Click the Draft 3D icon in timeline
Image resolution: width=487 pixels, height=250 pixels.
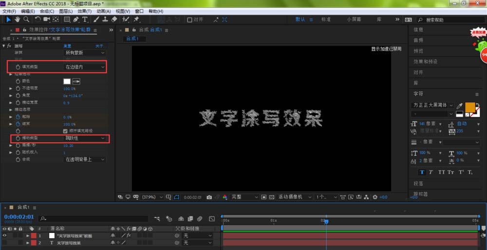pos(169,219)
